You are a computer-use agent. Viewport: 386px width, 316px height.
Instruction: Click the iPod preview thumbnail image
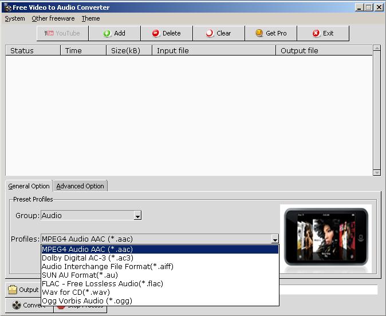326,239
